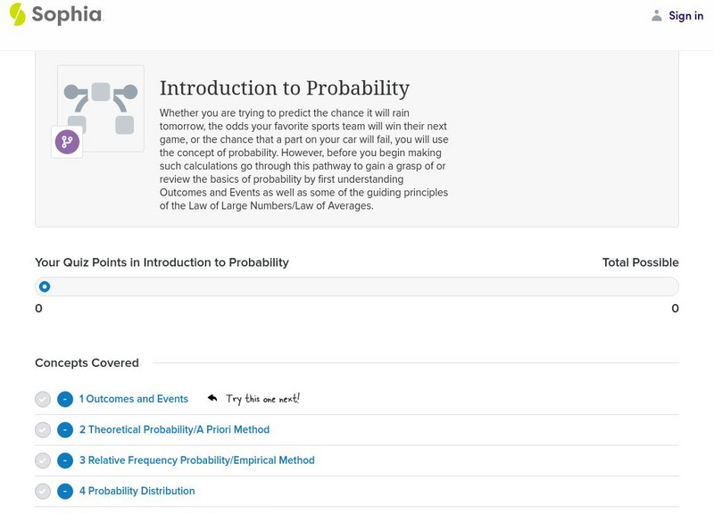Open 3 Relative Frequency Probability/Empirical Method
Image resolution: width=714 pixels, height=514 pixels.
(196, 460)
